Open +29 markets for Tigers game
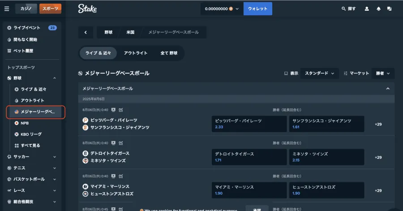Viewport: 403px width, 211px height. [378, 157]
